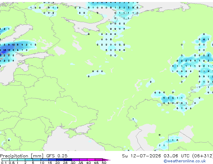Click the '9' precipitation value on map

9,45
